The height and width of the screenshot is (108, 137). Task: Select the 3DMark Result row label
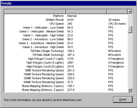pos(55,20)
